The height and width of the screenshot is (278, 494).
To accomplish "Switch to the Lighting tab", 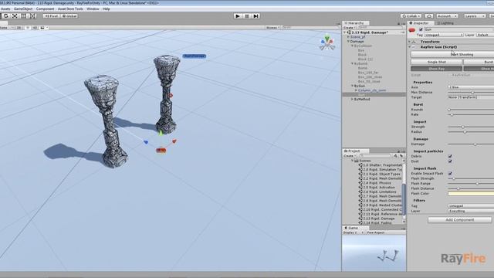I will [445, 23].
